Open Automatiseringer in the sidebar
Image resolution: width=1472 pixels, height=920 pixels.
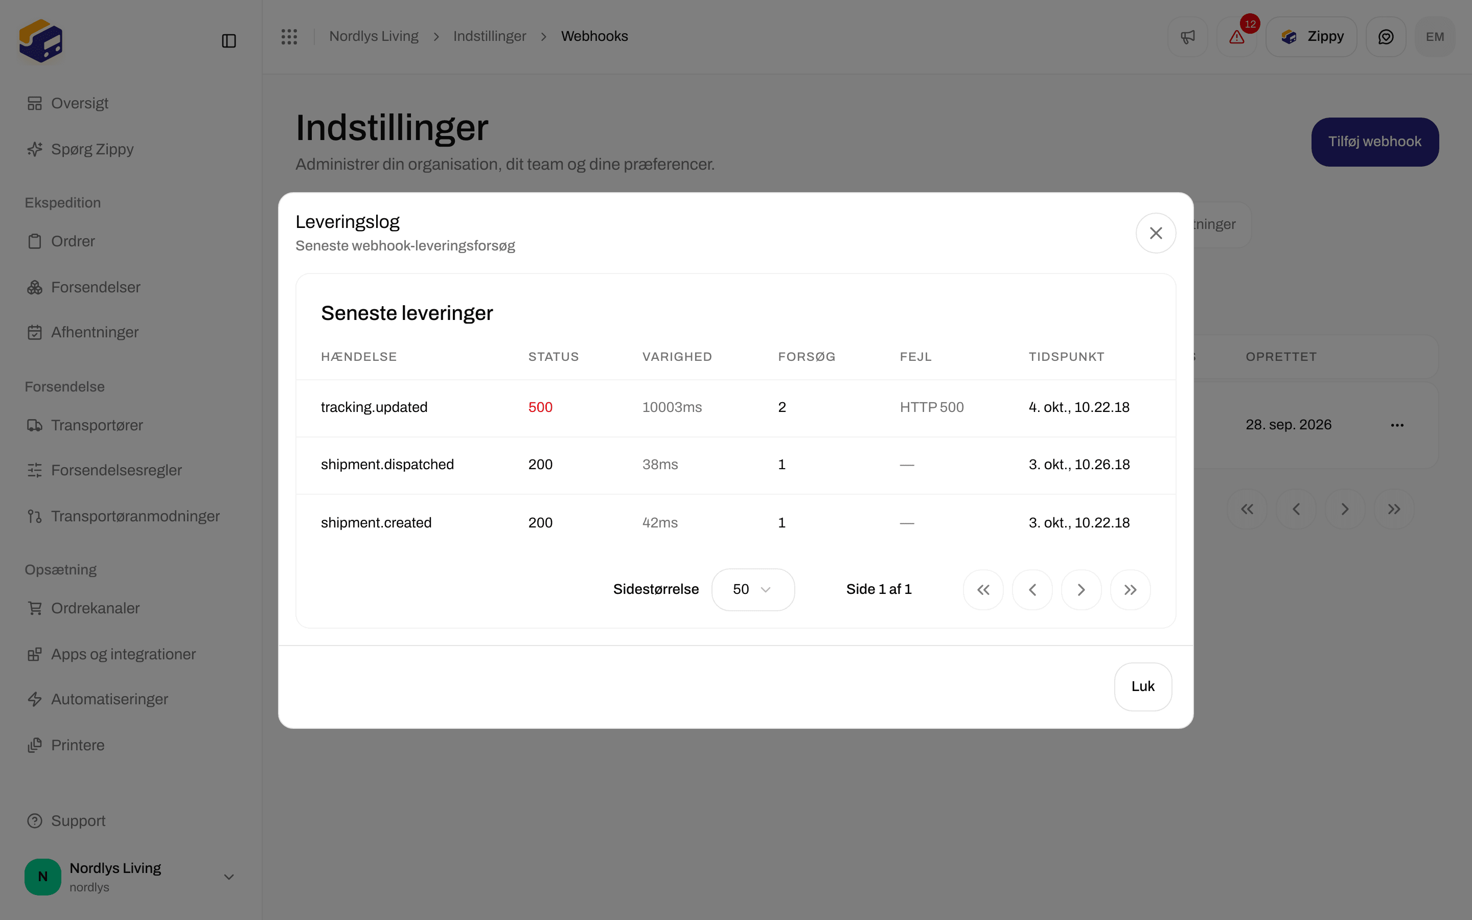click(x=131, y=699)
